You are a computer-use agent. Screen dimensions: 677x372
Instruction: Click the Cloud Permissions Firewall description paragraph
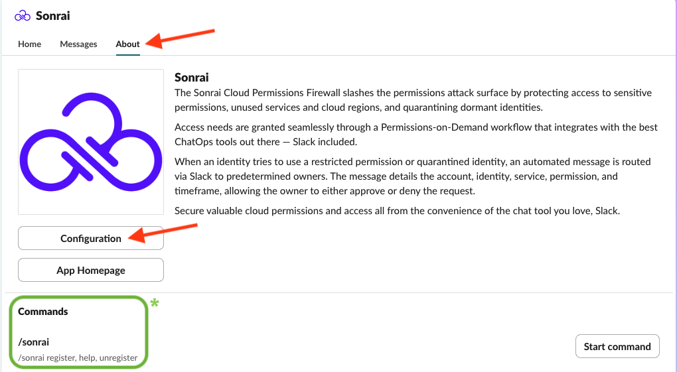414,100
